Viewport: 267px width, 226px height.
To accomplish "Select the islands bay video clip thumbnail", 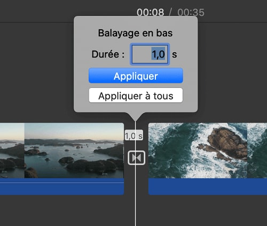I will [x=74, y=150].
